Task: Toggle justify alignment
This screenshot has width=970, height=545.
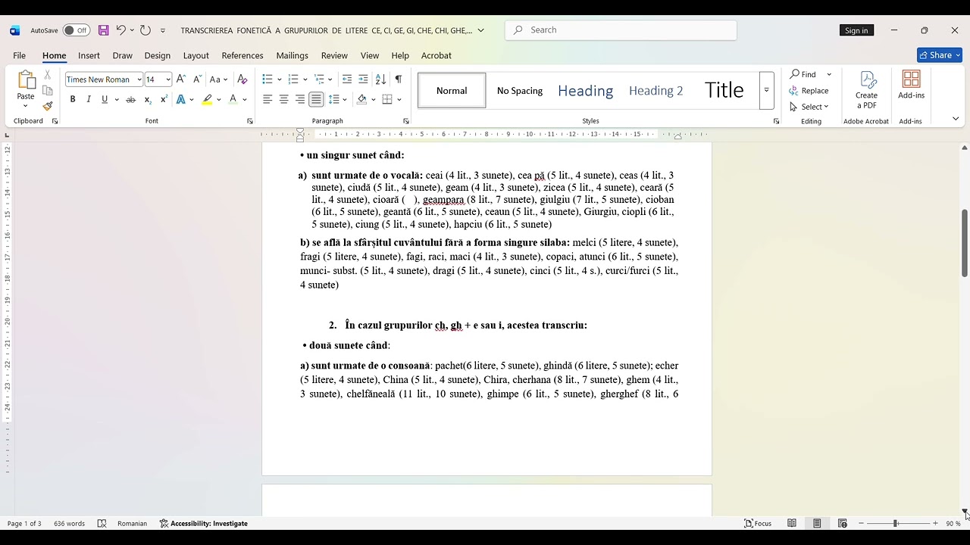Action: [316, 99]
